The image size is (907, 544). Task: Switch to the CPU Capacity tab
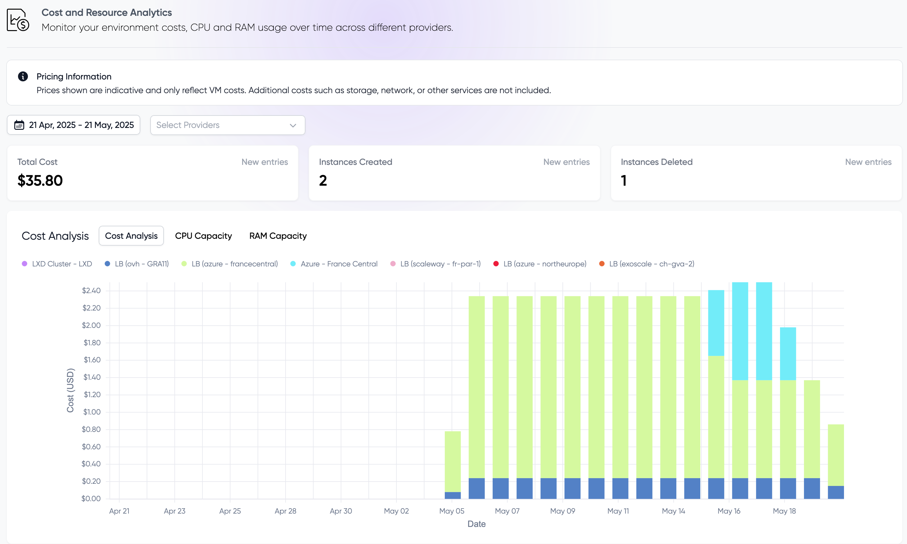[x=203, y=236]
